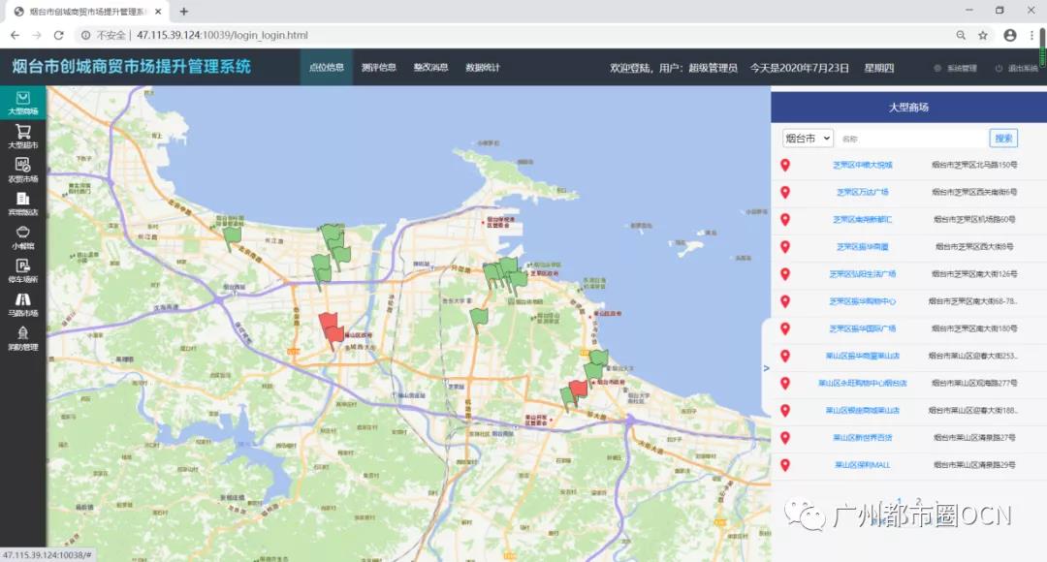Click the red location pin for 芝罘区万达广场
The image size is (1047, 562).
[x=785, y=192]
